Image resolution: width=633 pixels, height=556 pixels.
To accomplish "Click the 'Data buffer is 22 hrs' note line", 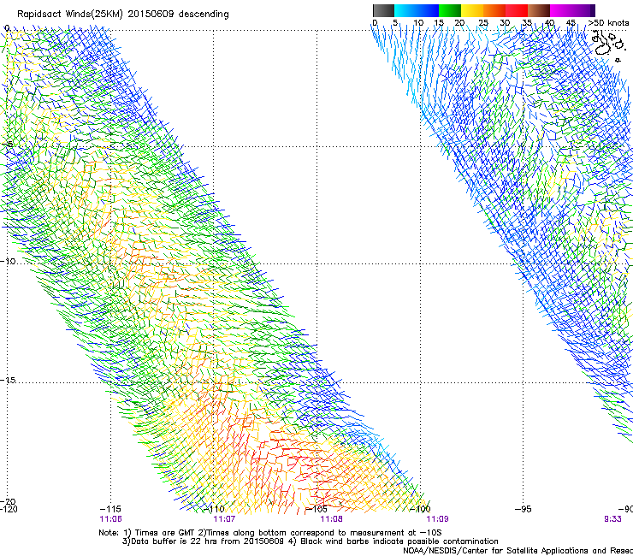I will (310, 541).
